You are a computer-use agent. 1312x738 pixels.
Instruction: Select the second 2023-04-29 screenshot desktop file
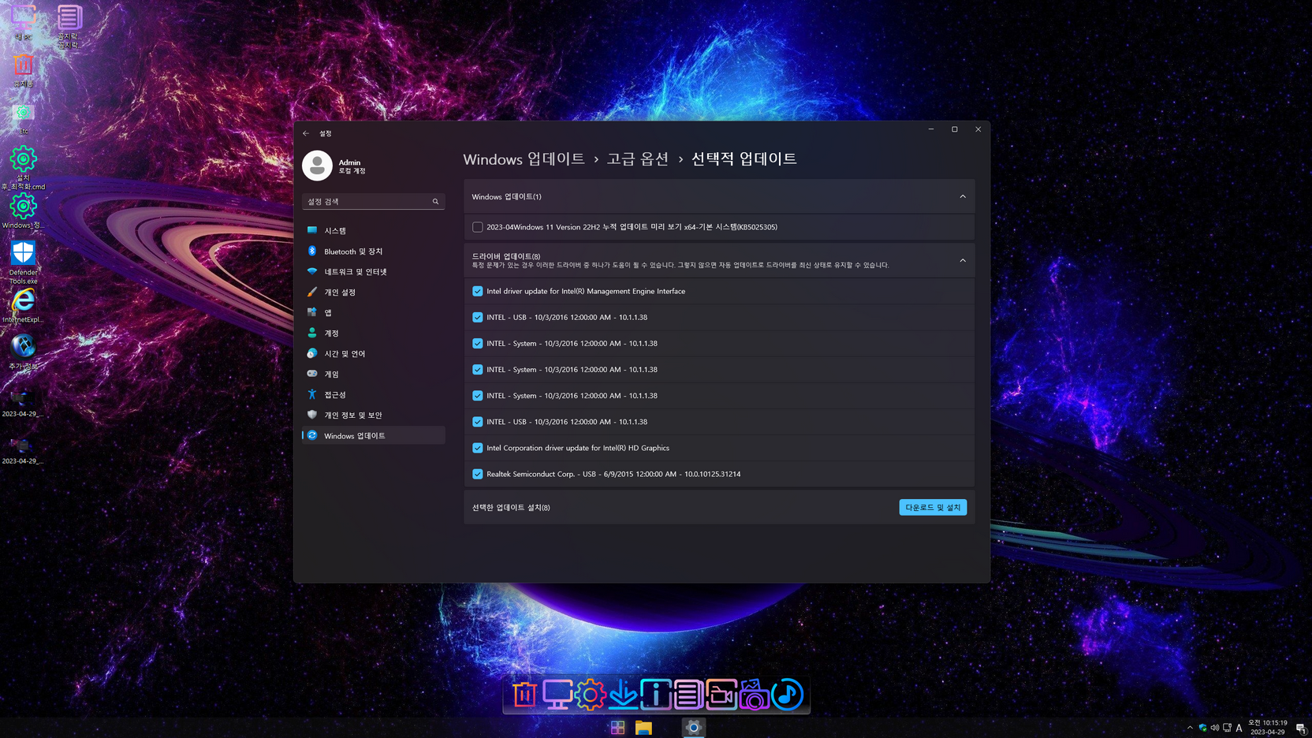23,449
